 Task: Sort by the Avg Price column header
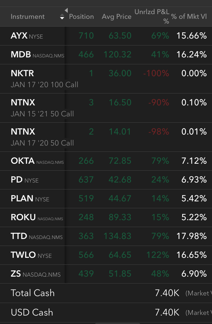coord(117,17)
